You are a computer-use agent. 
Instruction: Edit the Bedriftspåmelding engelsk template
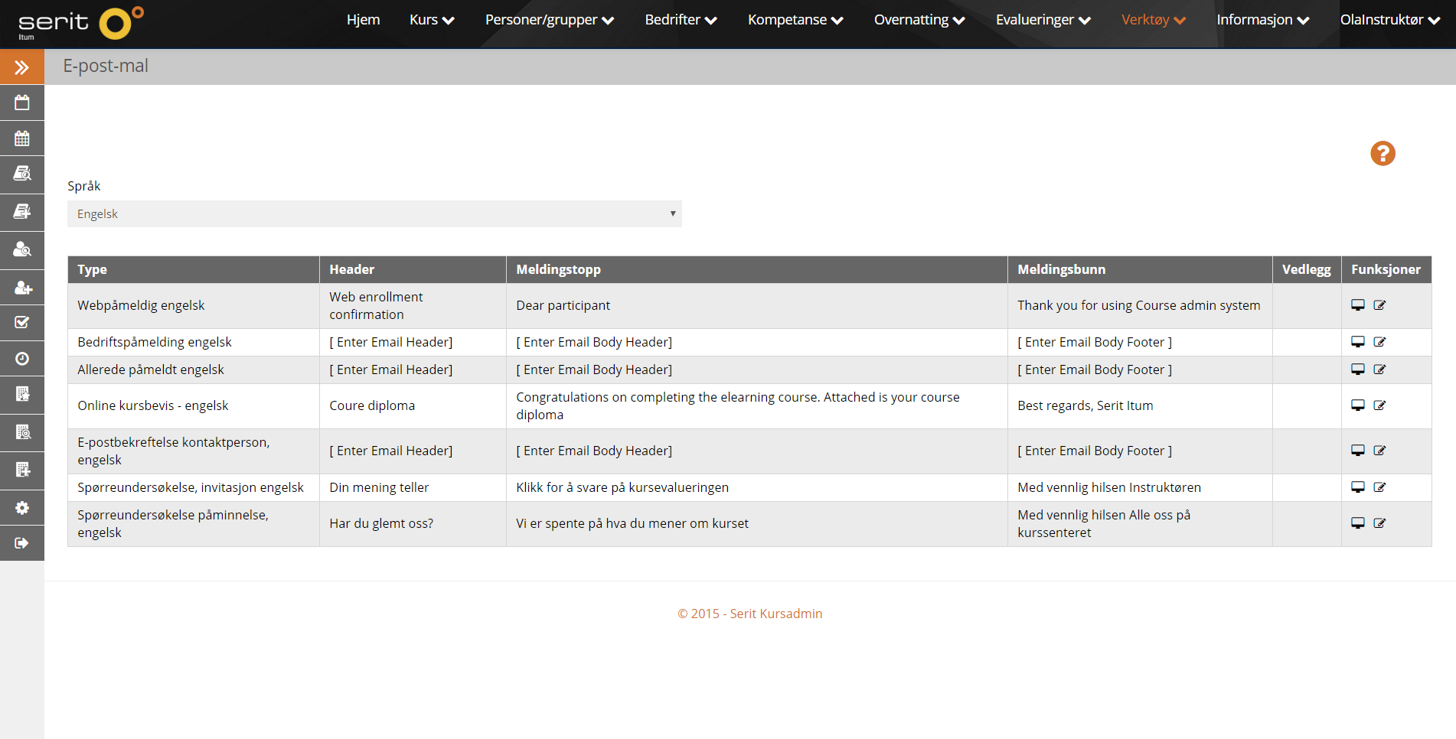coord(1379,342)
